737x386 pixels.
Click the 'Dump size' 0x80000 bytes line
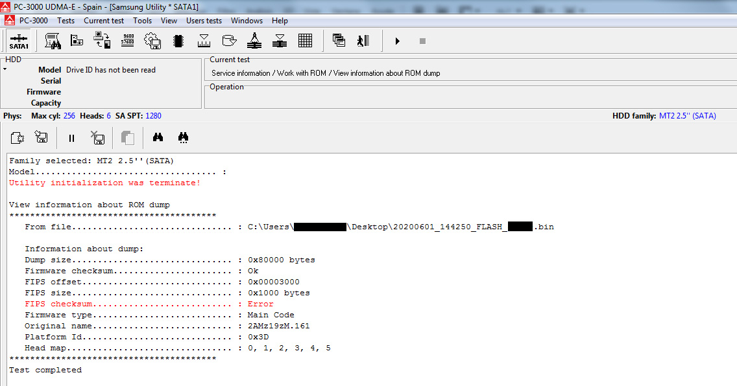(x=170, y=260)
